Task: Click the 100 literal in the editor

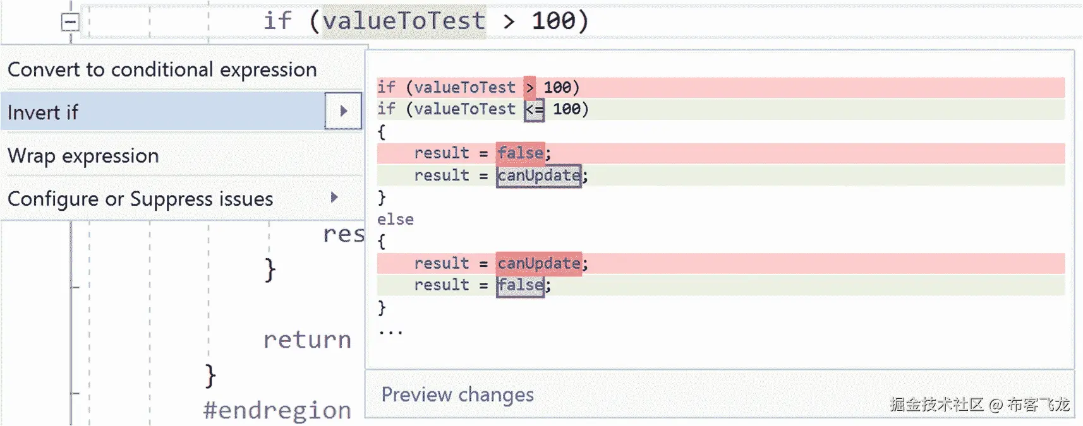Action: 554,21
